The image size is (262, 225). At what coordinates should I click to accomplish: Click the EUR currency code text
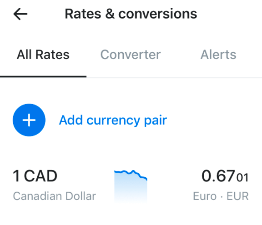click(x=237, y=196)
